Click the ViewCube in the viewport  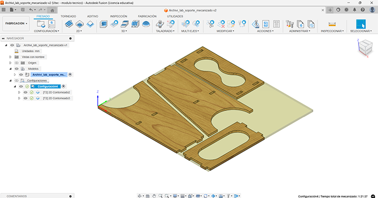[x=365, y=47]
